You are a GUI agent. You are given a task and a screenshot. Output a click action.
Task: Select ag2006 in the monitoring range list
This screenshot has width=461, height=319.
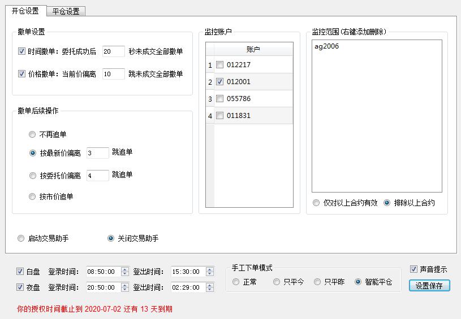(327, 46)
